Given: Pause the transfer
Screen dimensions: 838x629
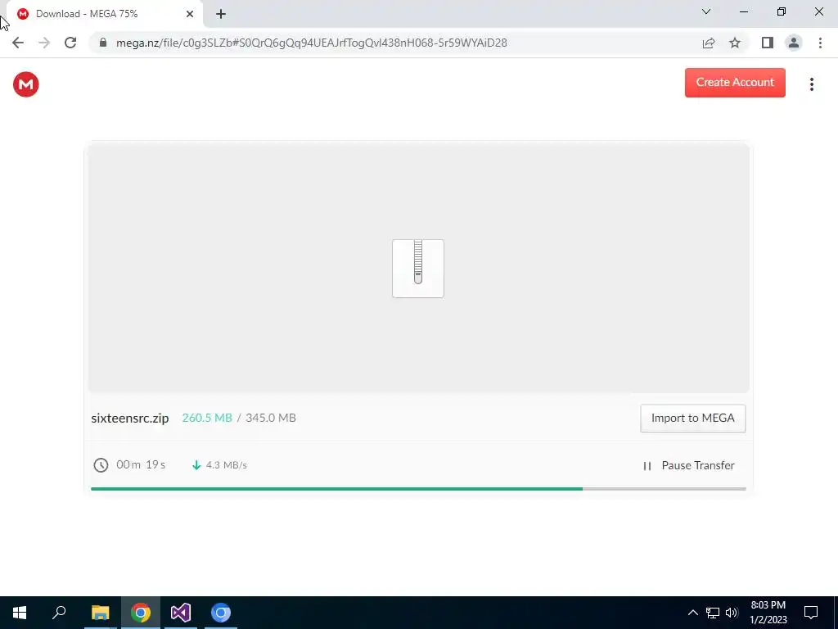Looking at the screenshot, I should click(688, 465).
